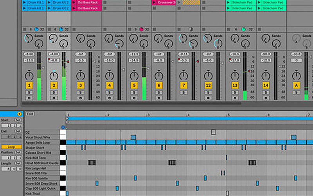Stop clips on track 14

[x=259, y=29]
